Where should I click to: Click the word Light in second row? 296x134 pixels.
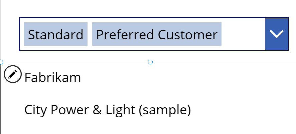tap(121, 110)
